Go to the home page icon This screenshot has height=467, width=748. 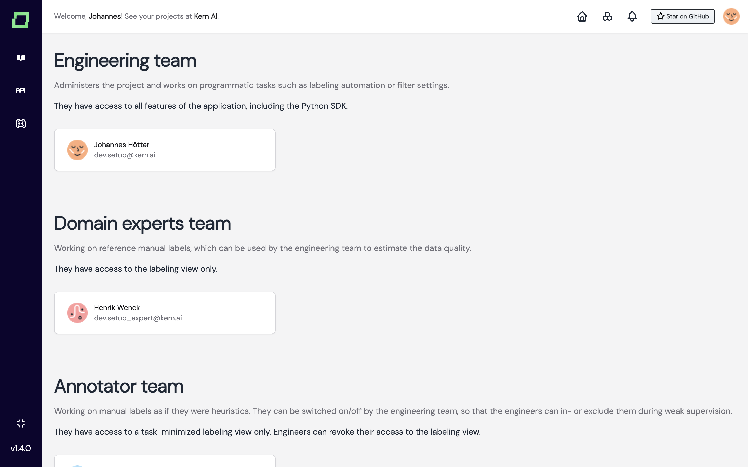(582, 16)
